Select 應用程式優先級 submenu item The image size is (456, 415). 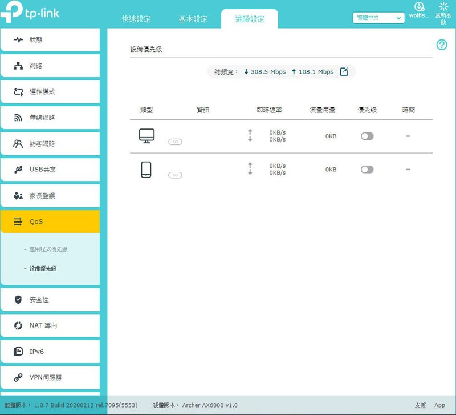click(x=48, y=249)
